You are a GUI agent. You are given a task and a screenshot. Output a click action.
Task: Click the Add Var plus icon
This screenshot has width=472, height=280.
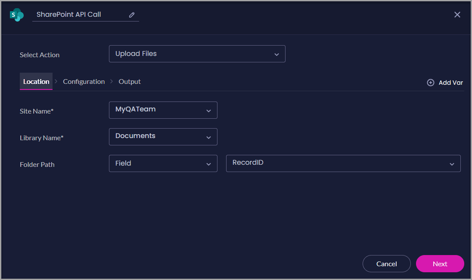431,83
